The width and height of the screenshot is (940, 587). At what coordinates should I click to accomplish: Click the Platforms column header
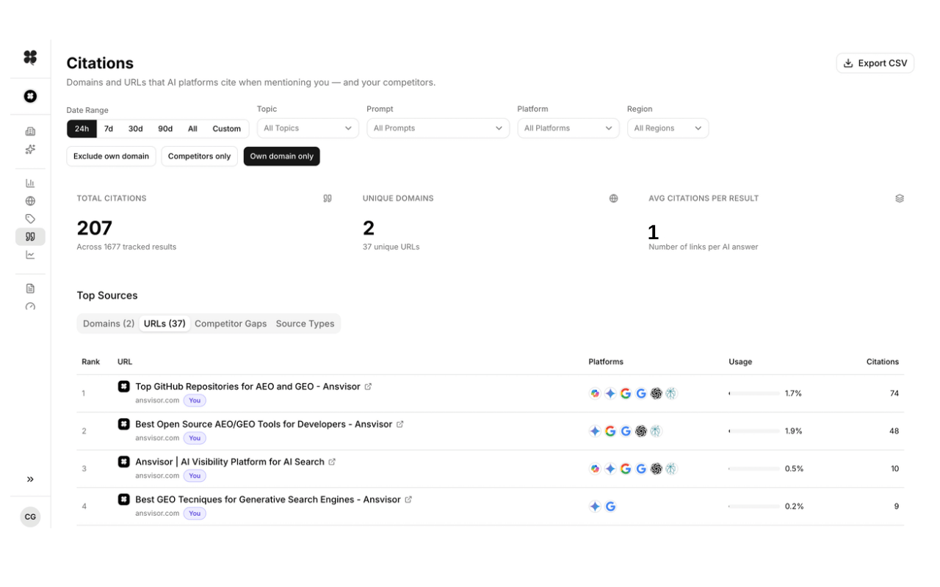606,362
